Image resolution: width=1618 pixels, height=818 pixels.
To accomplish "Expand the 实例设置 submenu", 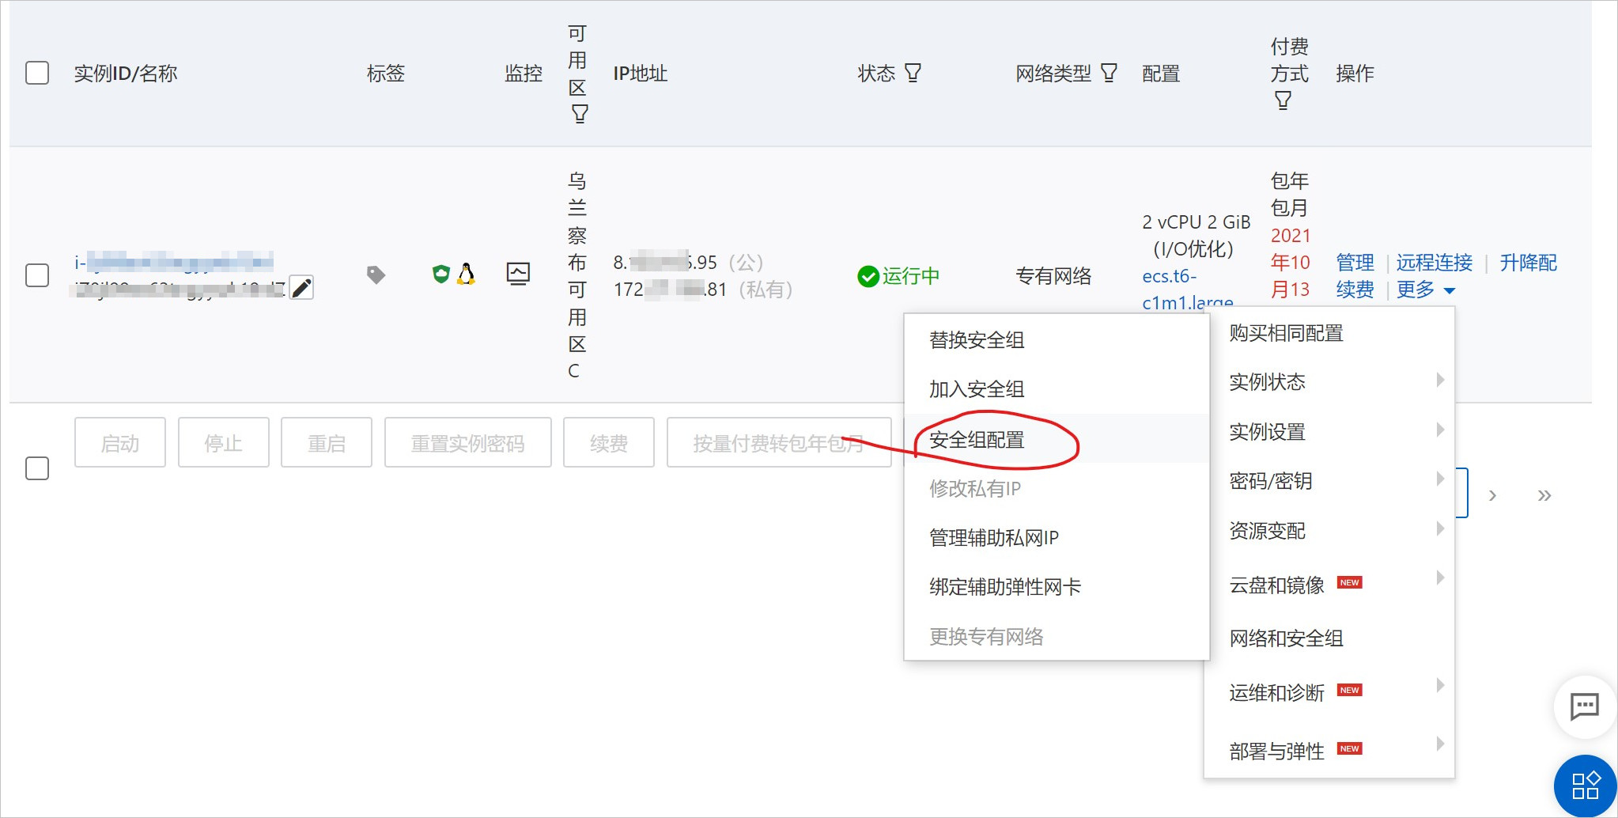I will tap(1329, 431).
